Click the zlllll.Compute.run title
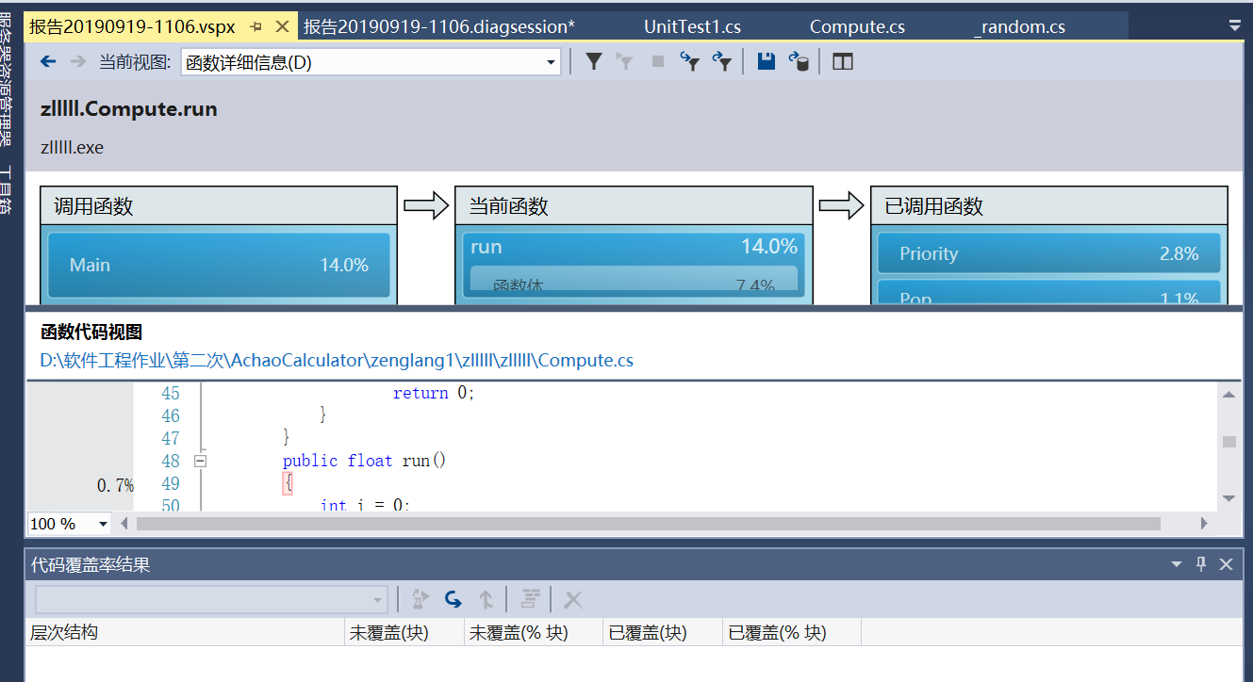The width and height of the screenshot is (1253, 682). point(129,109)
